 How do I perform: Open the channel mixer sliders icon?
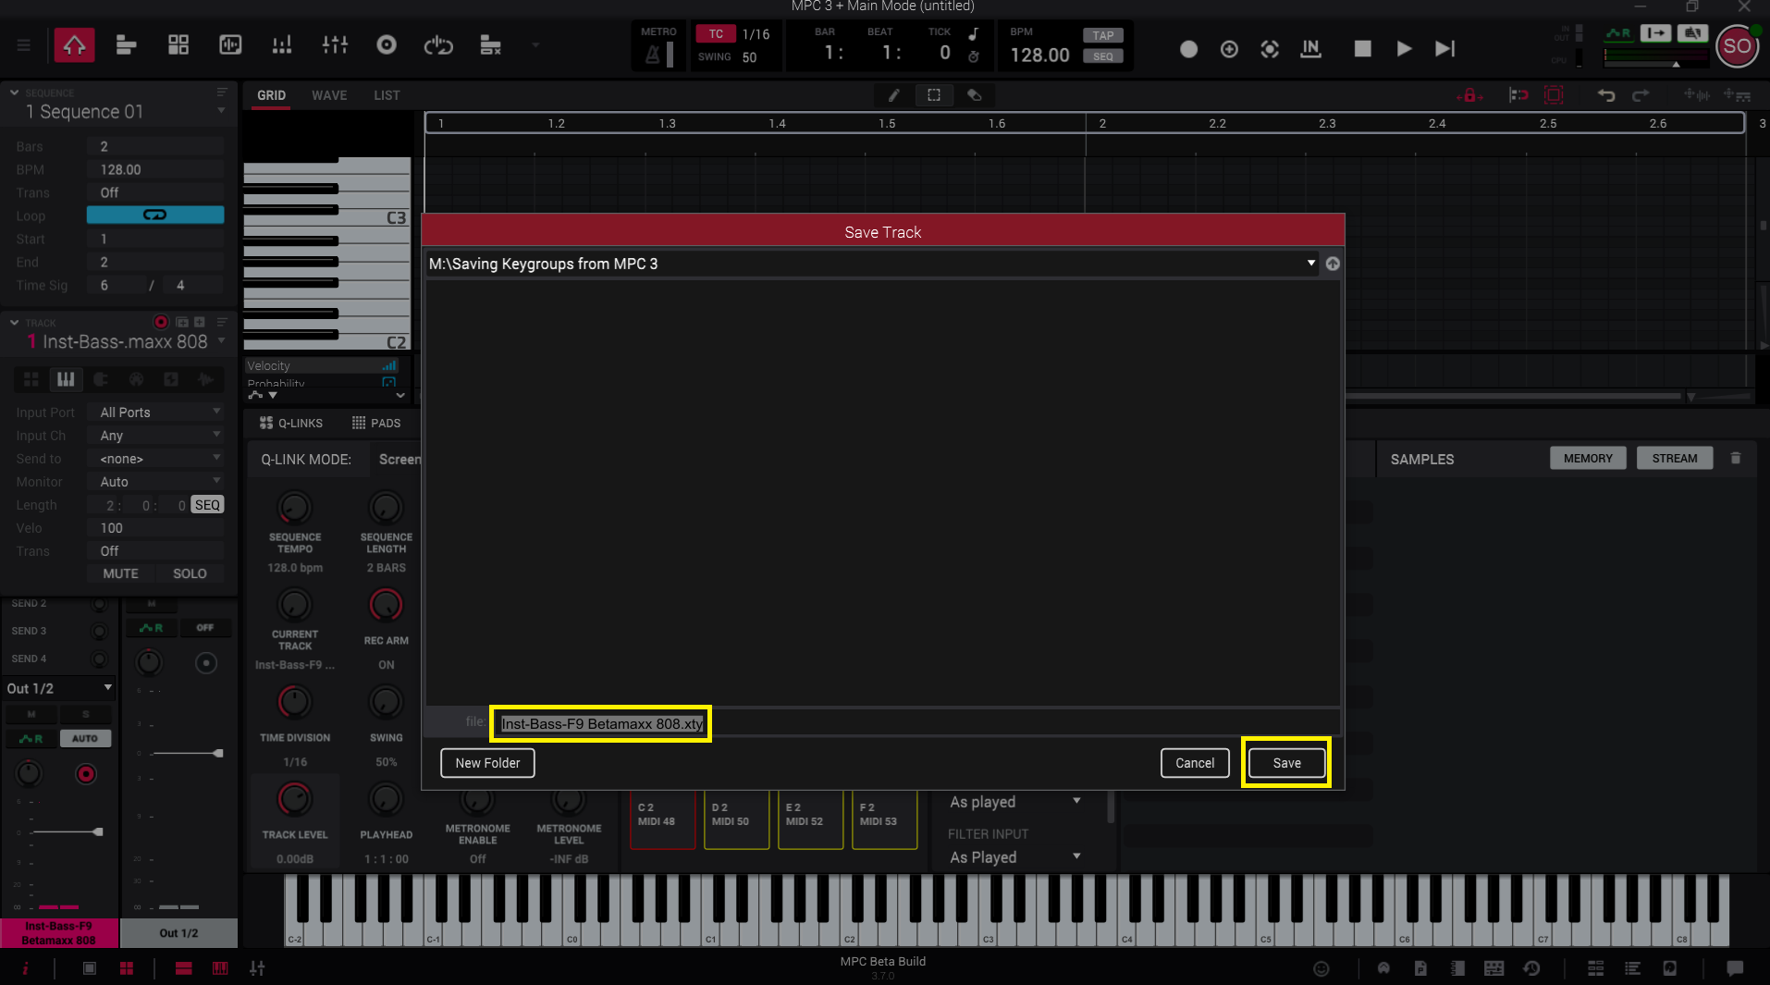pyautogui.click(x=335, y=45)
